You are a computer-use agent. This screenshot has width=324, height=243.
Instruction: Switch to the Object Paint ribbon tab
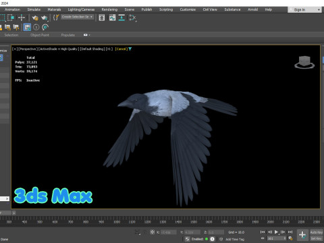(x=40, y=35)
